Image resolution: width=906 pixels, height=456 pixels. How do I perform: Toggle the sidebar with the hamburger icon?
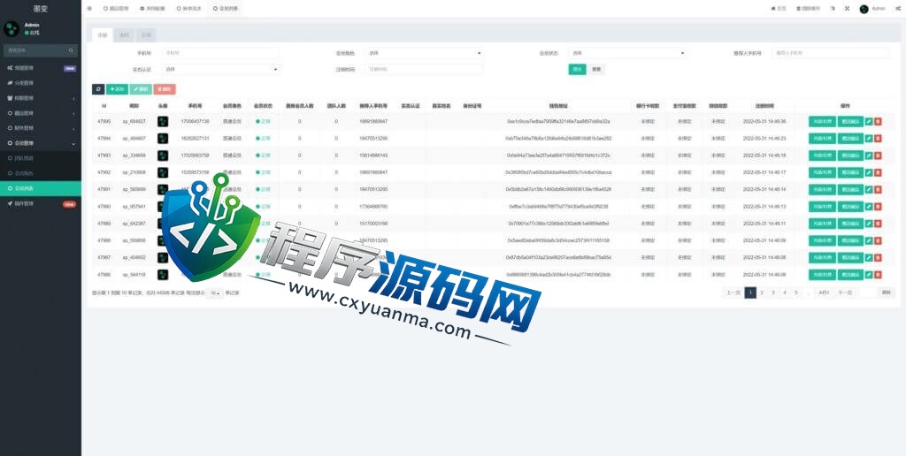(89, 9)
